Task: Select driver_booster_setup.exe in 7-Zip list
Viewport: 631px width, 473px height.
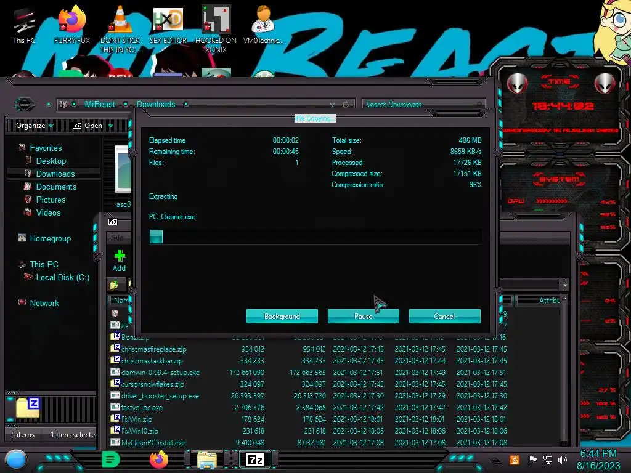Action: tap(160, 396)
